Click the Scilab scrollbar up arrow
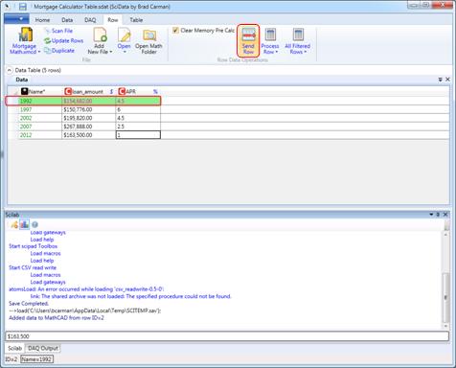The width and height of the screenshot is (456, 368). (446, 234)
